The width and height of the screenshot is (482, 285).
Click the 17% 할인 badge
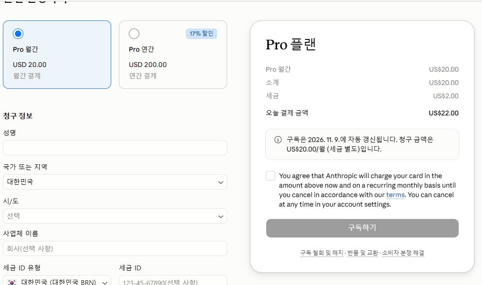(x=202, y=33)
